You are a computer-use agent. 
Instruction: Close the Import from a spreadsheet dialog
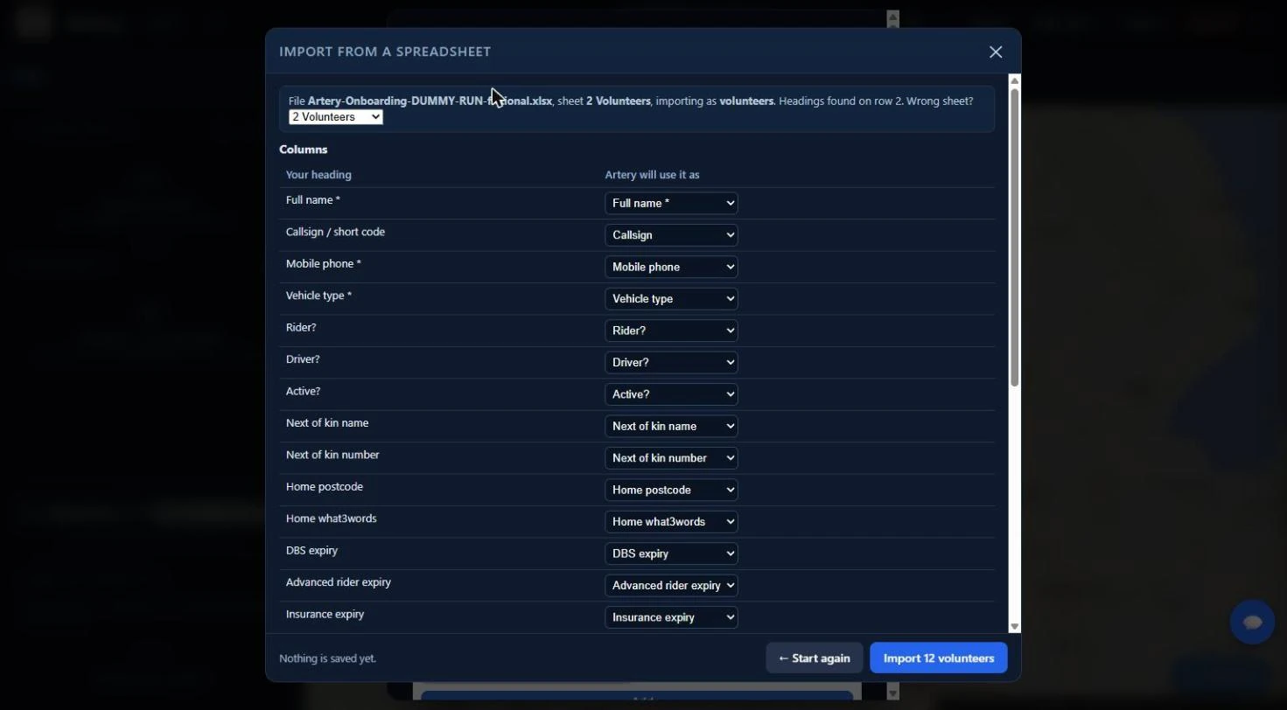996,52
